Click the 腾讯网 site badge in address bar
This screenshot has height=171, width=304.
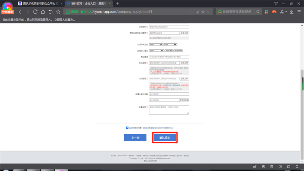coord(72,12)
